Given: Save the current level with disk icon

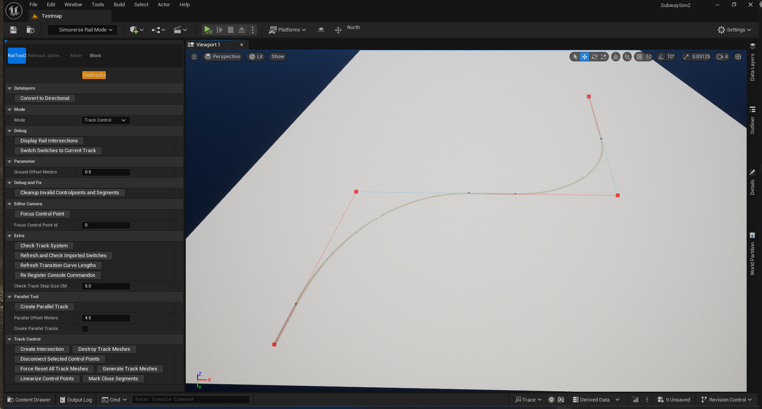Looking at the screenshot, I should click(13, 30).
